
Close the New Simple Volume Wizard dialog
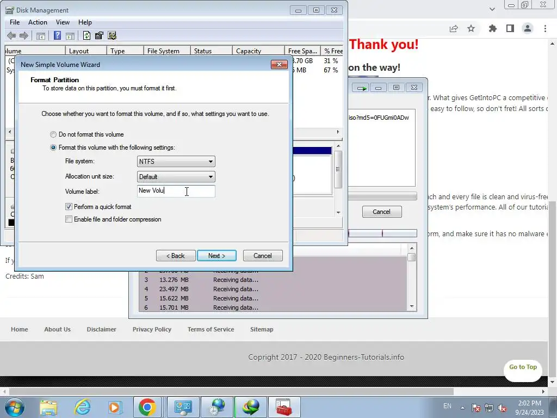point(279,64)
